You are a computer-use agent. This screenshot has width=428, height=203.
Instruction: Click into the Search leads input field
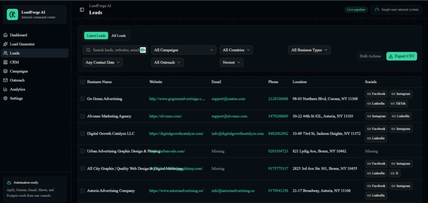pos(115,50)
